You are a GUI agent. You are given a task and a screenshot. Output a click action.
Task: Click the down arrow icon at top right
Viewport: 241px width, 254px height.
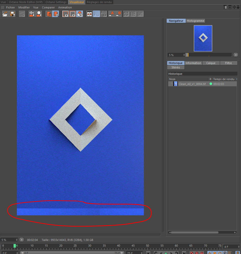pos(238,7)
